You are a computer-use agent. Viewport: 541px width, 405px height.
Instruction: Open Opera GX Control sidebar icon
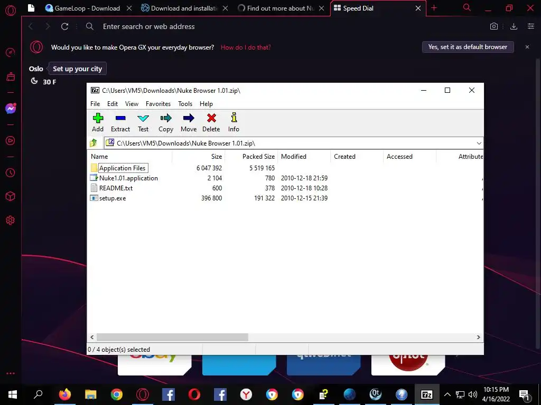(x=11, y=53)
